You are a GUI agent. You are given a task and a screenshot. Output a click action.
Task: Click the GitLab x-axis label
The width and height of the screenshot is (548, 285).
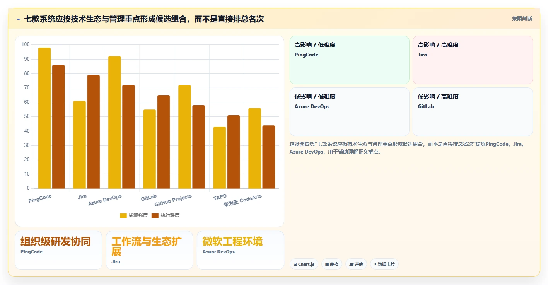coord(149,198)
